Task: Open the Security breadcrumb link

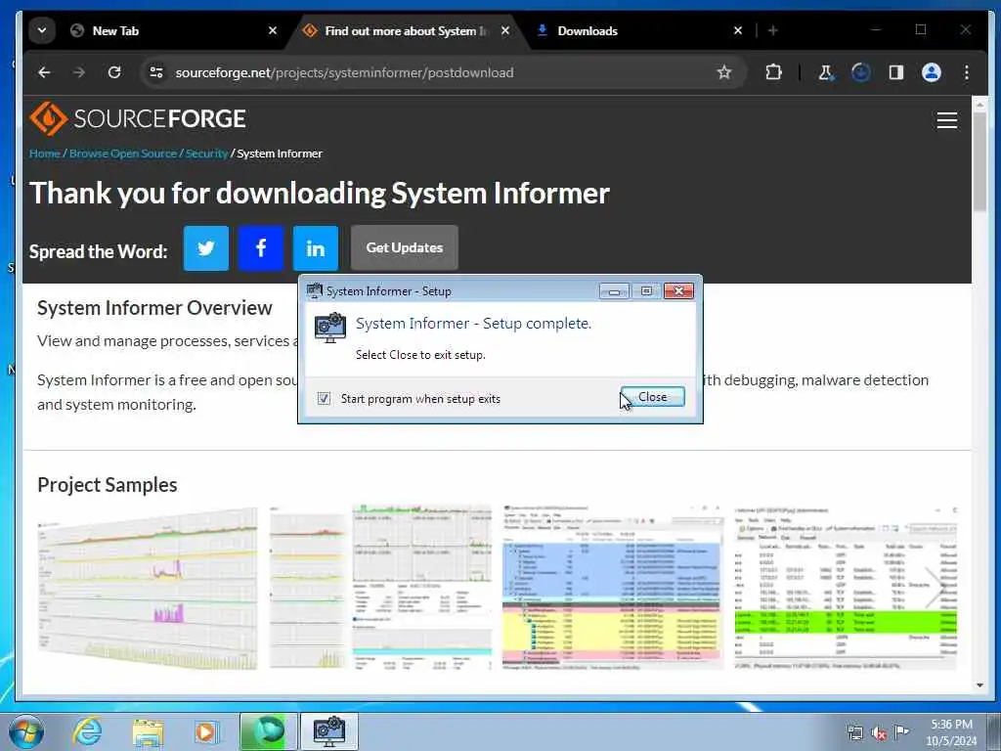Action: point(206,154)
